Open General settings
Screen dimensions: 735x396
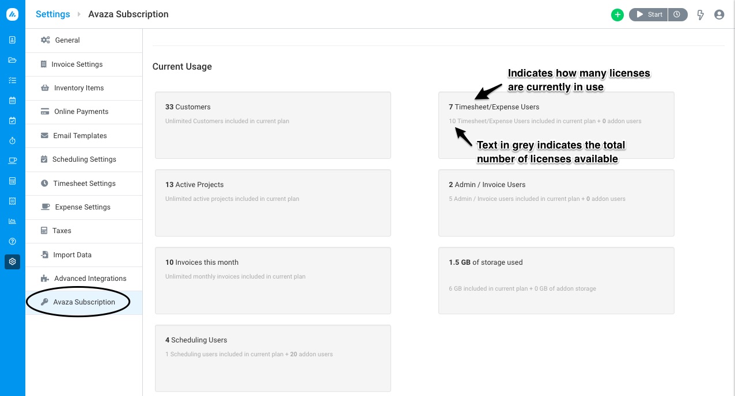pos(84,40)
